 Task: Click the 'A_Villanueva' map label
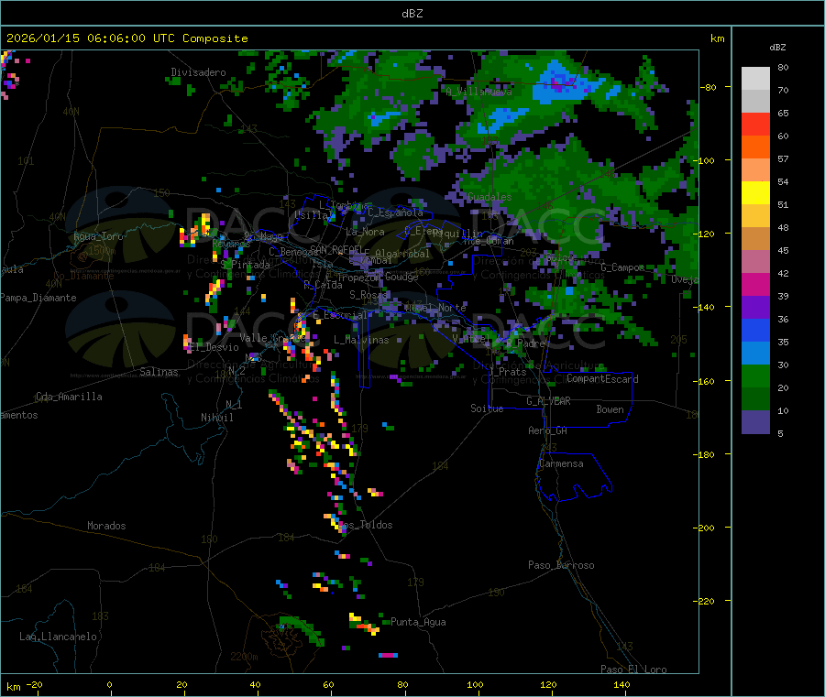pyautogui.click(x=478, y=92)
